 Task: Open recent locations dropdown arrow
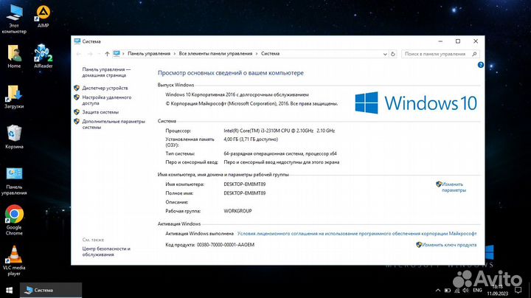(99, 54)
